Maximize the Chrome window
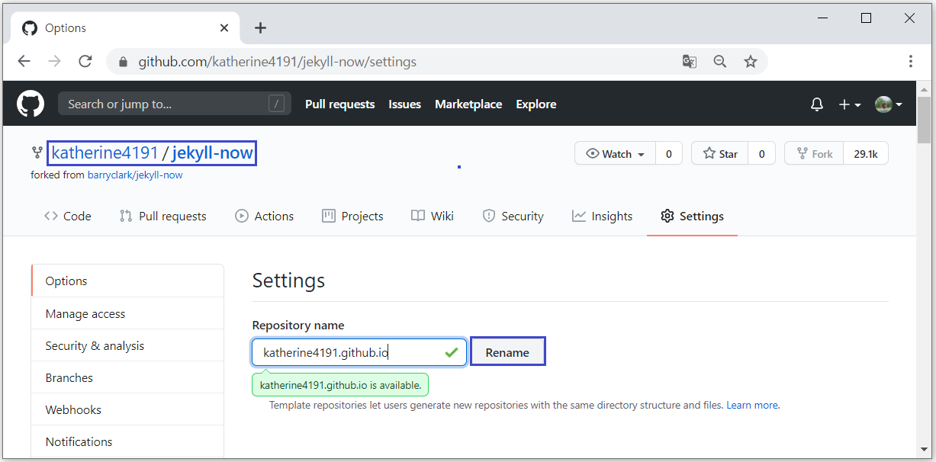This screenshot has height=462, width=936. tap(866, 18)
